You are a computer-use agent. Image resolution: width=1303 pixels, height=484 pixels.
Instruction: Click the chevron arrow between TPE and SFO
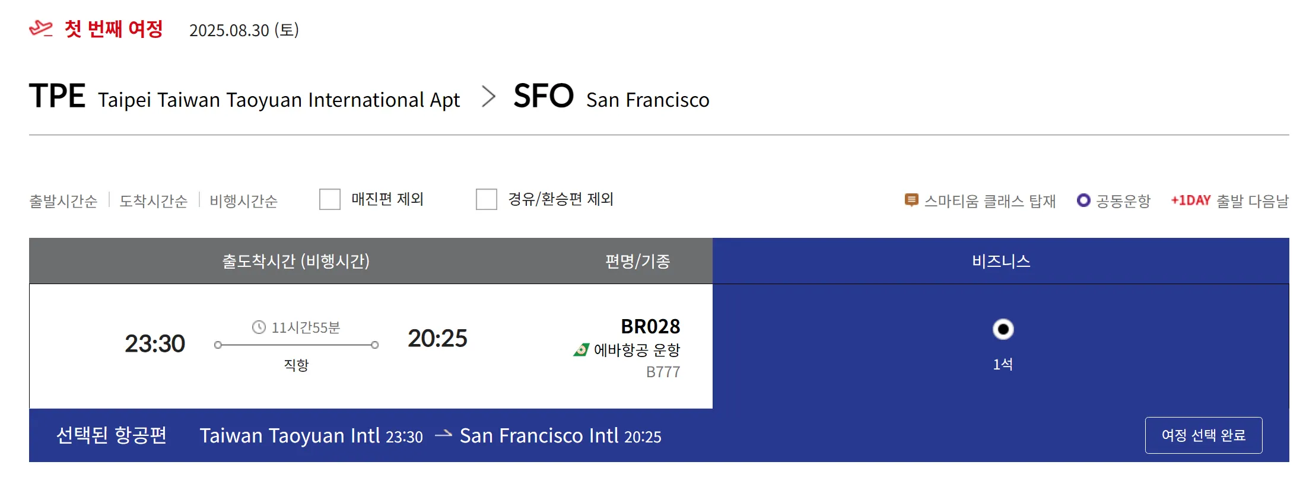click(488, 96)
